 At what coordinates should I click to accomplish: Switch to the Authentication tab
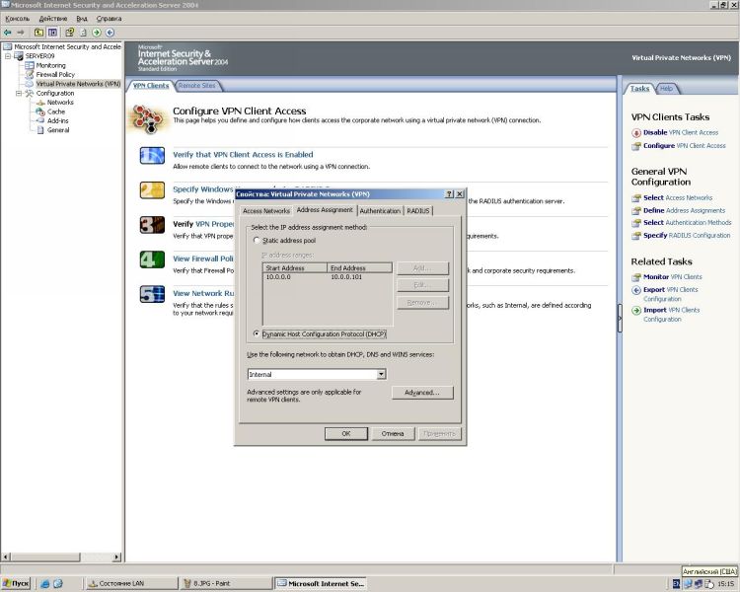(x=380, y=211)
